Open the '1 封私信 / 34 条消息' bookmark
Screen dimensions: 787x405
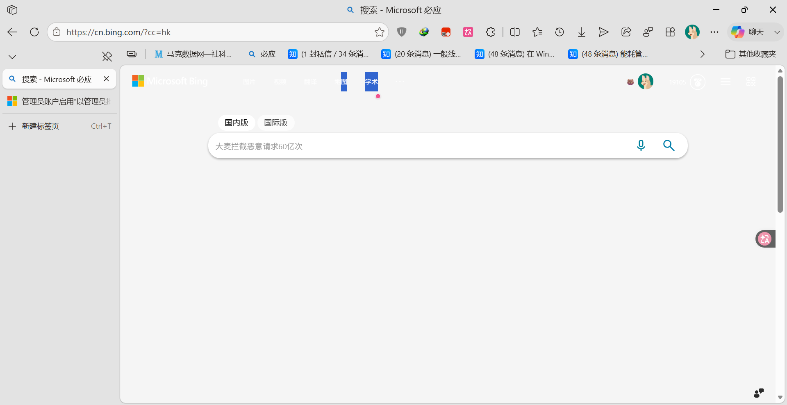point(328,54)
